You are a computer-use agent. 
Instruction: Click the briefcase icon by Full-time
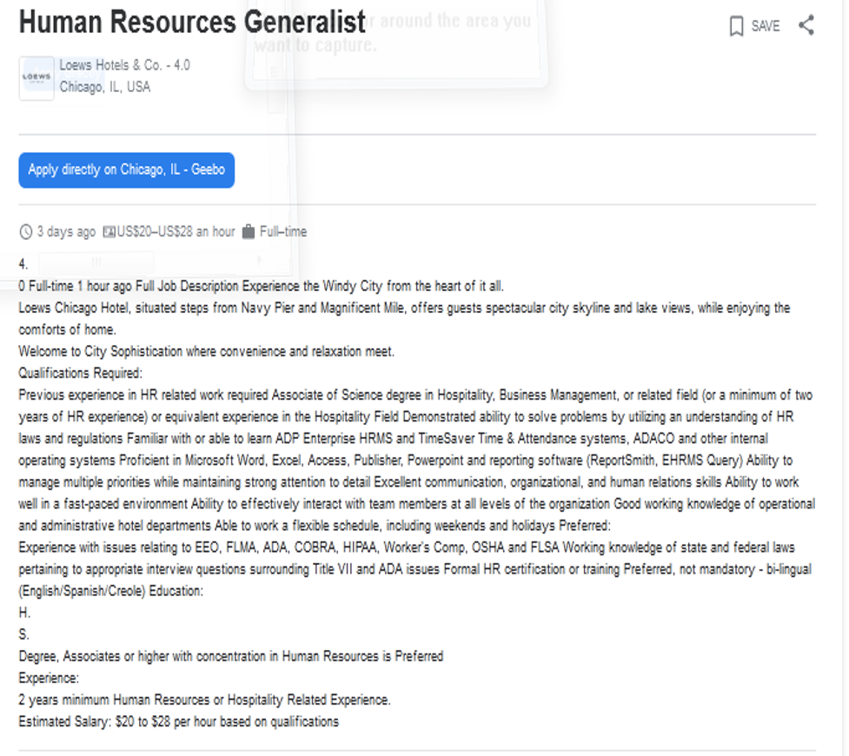point(248,232)
